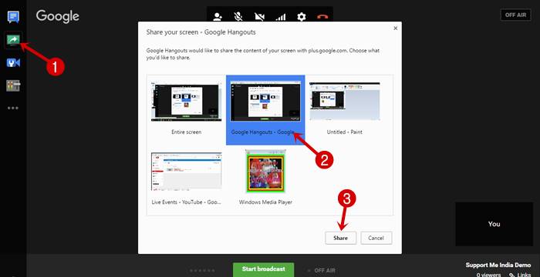540x277 pixels.
Task: Click the Untitled - Paint label
Action: (x=344, y=132)
